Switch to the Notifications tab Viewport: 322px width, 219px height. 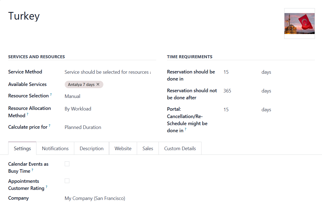pos(55,148)
